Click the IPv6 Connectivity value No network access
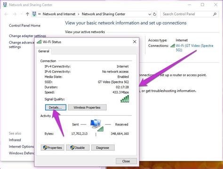223x169 pixels. (115, 72)
